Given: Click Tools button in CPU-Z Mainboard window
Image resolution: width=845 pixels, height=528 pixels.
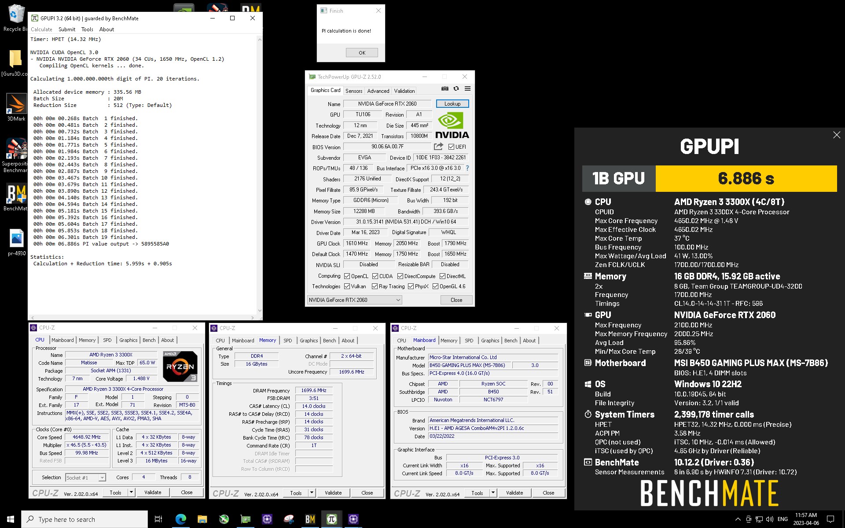Looking at the screenshot, I should [x=477, y=493].
